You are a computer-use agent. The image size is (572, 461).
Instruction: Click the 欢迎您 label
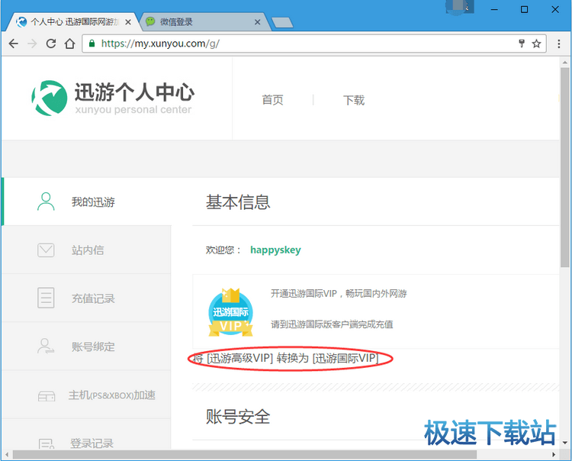(x=223, y=250)
